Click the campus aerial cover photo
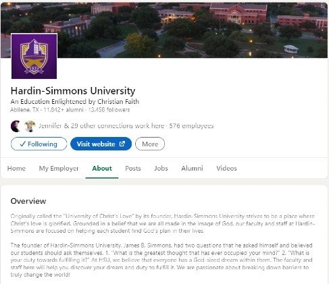Viewport: 329px width, 284px height. point(191,29)
